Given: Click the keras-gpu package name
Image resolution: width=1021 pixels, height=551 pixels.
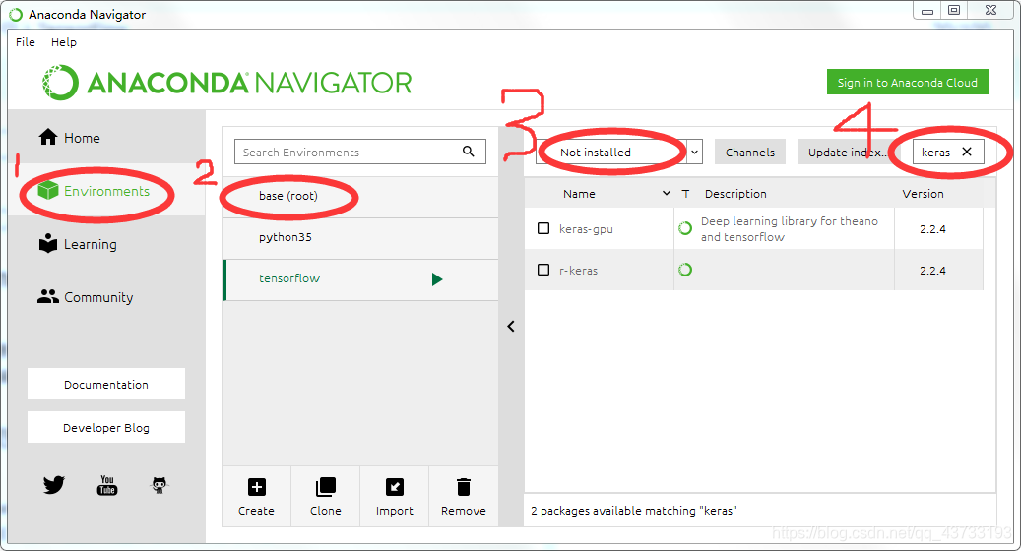Looking at the screenshot, I should (x=586, y=229).
